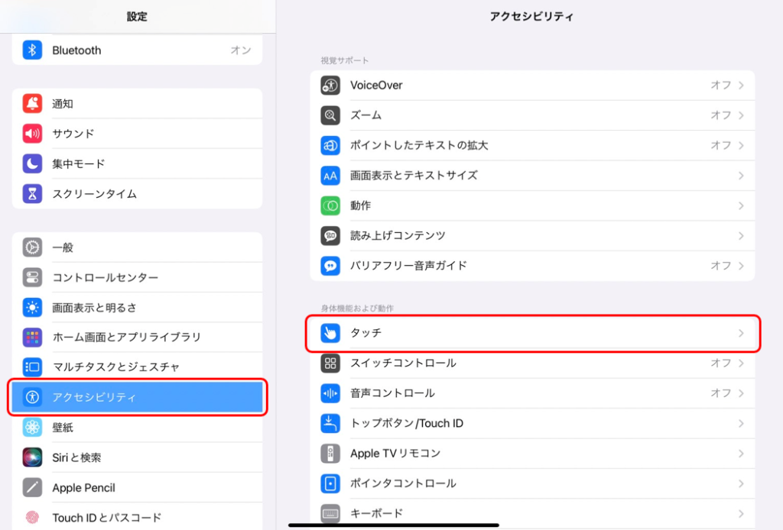Tap the 画面表示と明るさ sun icon
This screenshot has height=530, width=783.
click(x=32, y=308)
